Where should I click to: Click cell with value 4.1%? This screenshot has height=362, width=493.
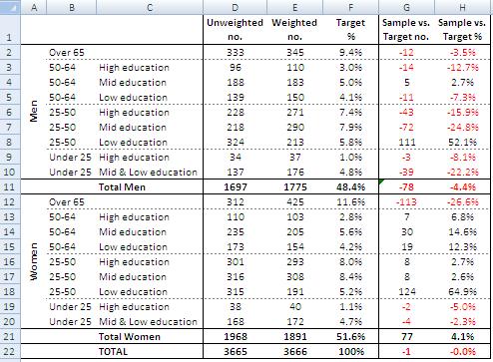462,336
